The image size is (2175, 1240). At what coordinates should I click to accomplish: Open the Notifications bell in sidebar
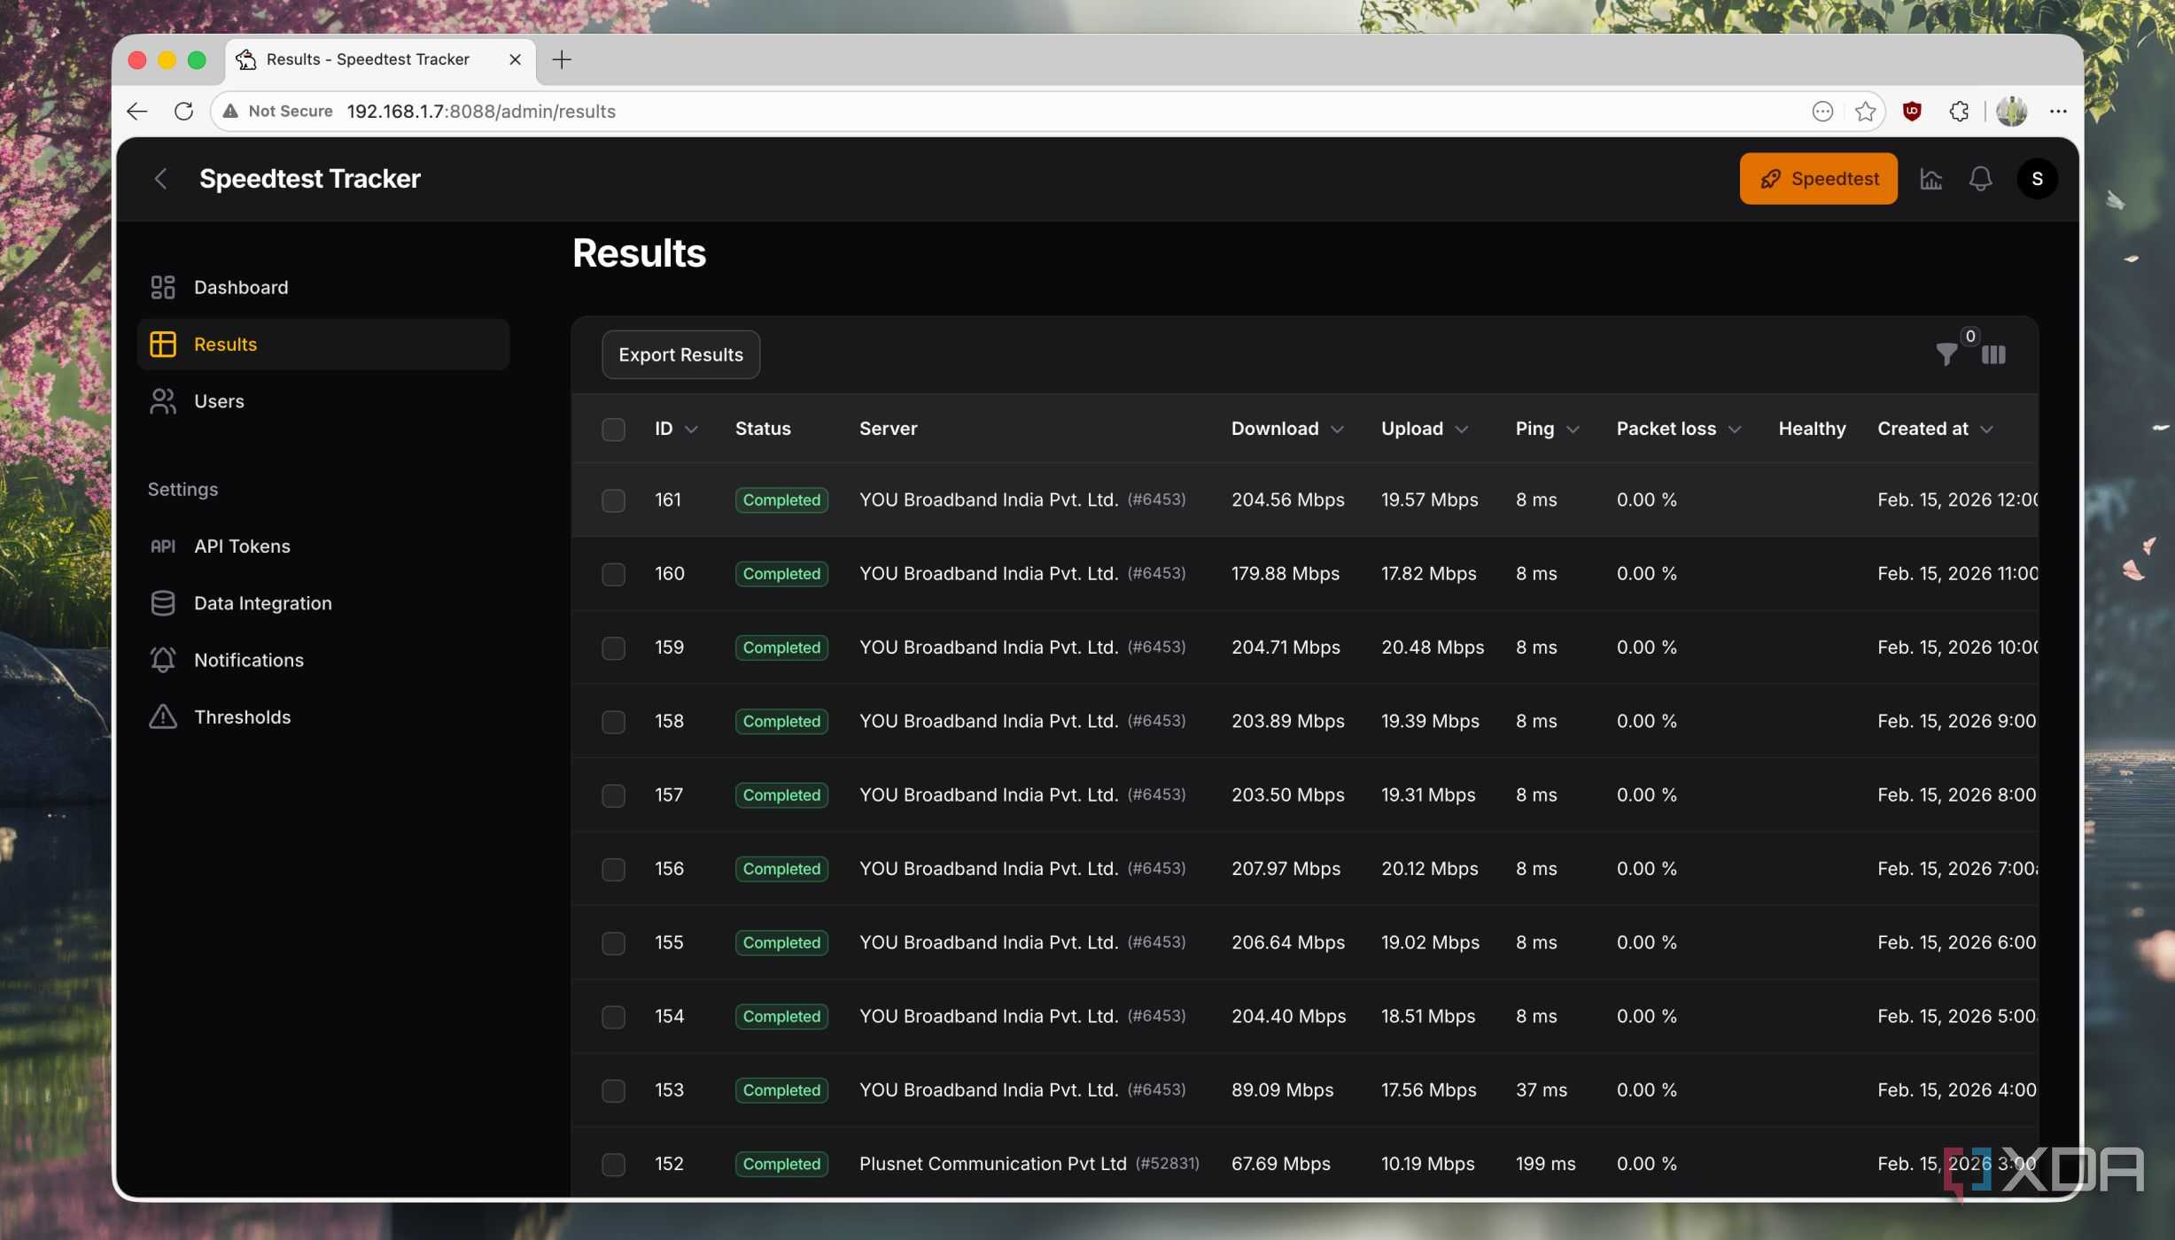pos(162,660)
